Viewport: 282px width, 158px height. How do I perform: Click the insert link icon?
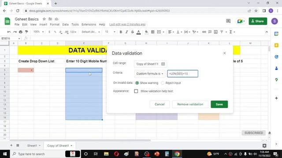point(204,32)
